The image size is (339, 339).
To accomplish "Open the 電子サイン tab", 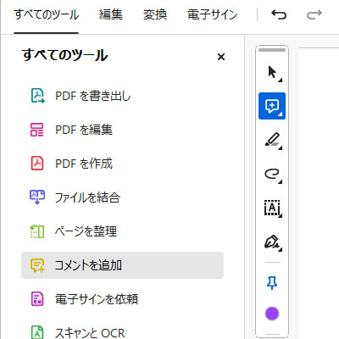I will [x=213, y=14].
